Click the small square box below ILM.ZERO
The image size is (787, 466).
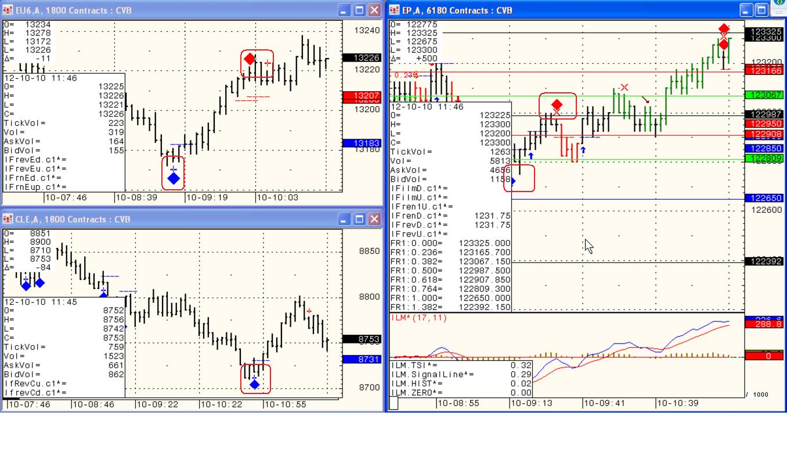point(393,403)
